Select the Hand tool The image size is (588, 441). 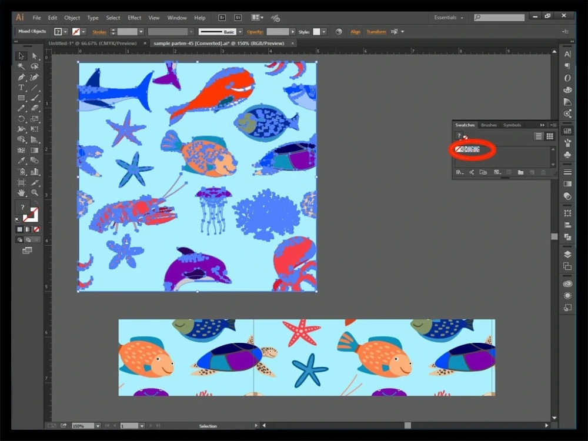click(21, 193)
